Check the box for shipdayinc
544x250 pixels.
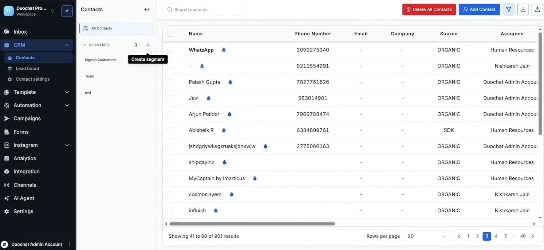pyautogui.click(x=170, y=162)
